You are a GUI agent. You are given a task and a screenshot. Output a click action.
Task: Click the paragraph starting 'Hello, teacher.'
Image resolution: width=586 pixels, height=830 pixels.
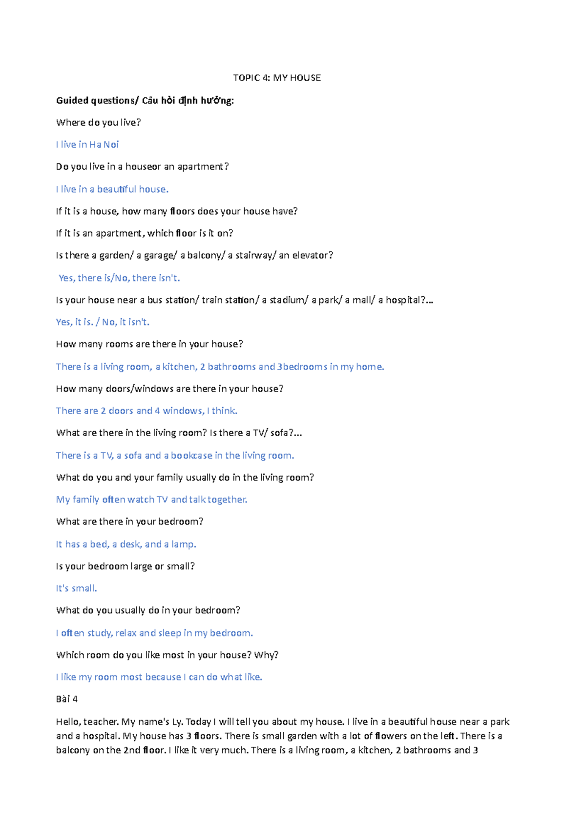point(282,736)
